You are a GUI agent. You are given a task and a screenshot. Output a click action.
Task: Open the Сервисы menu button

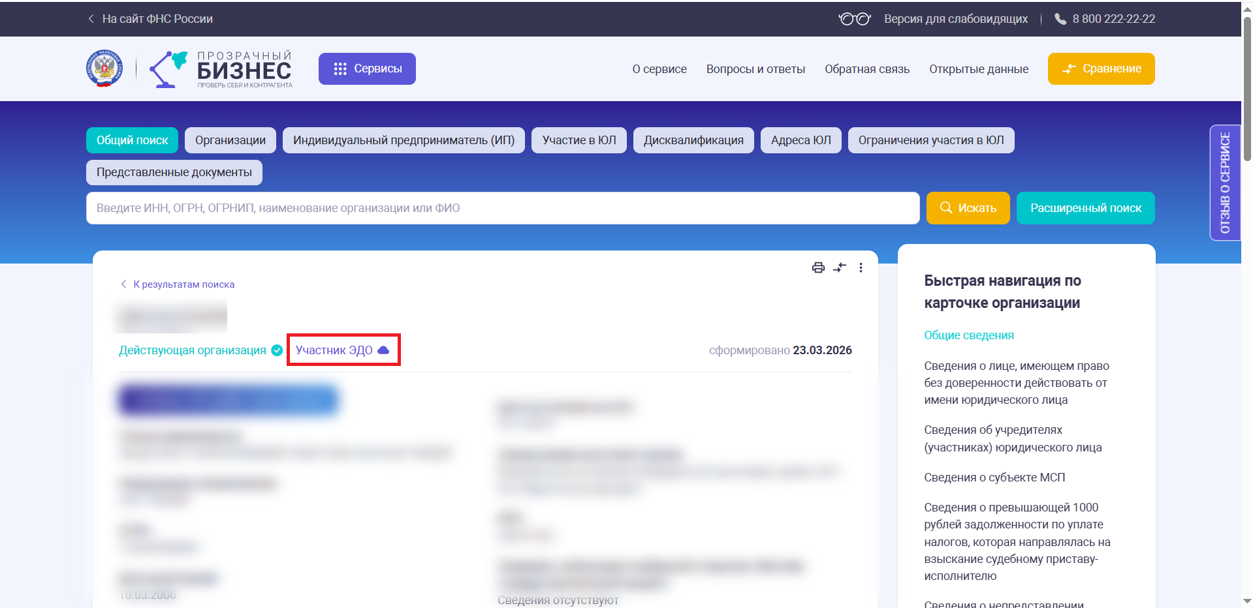point(367,68)
